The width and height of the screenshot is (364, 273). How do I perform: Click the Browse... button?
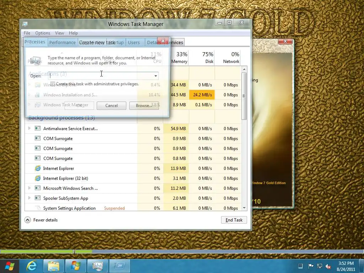pos(144,105)
